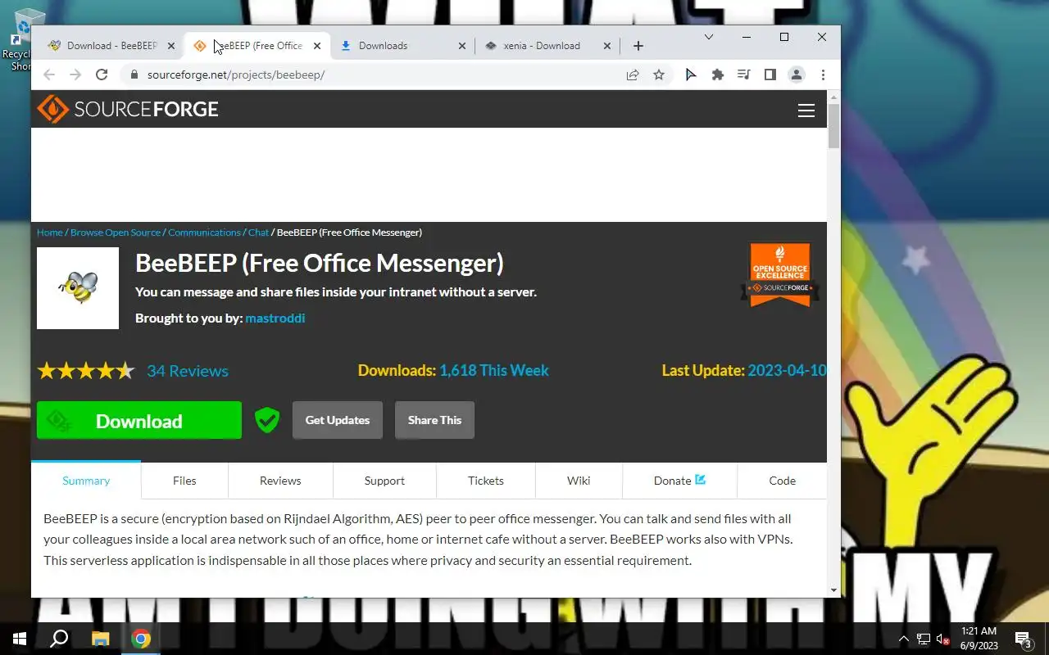Image resolution: width=1049 pixels, height=655 pixels.
Task: Click the muted volume tray icon
Action: [943, 639]
